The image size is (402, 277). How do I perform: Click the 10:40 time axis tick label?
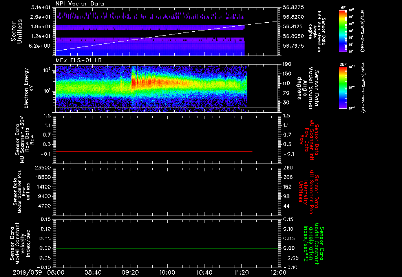pos(204,272)
